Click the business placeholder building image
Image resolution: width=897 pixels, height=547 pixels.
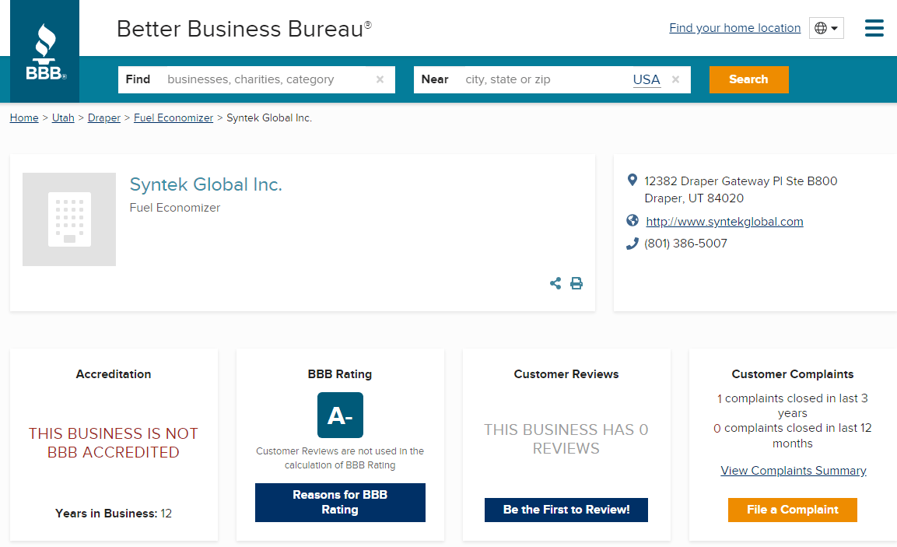coord(69,219)
